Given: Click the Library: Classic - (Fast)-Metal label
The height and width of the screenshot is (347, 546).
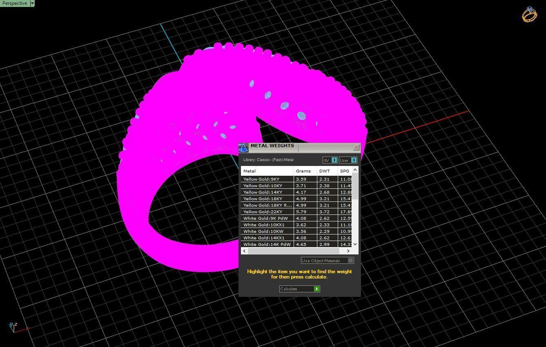Looking at the screenshot, I should tap(268, 160).
